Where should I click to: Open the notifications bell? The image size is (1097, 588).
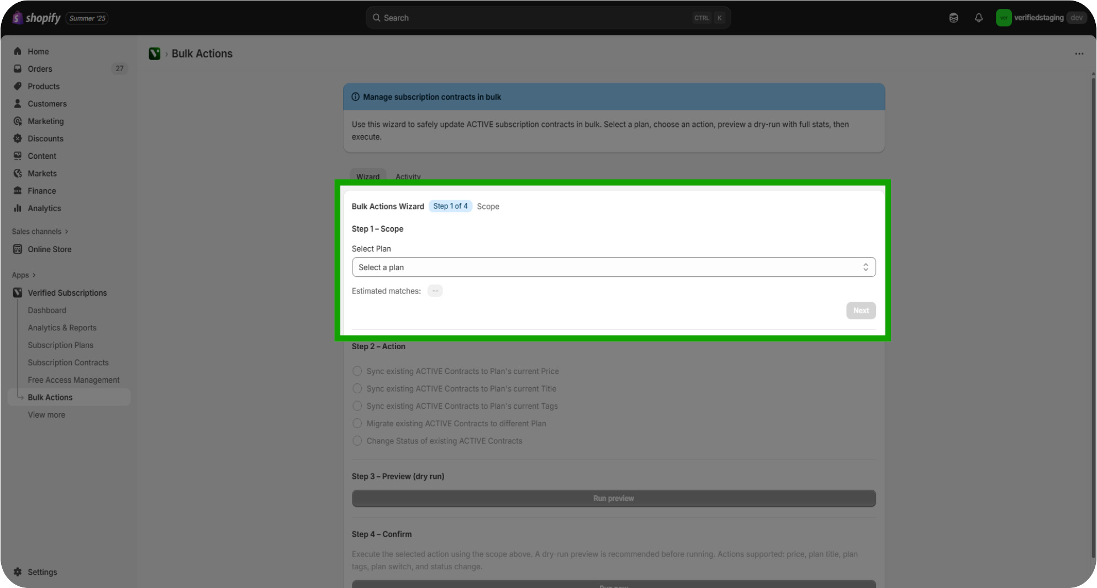(979, 18)
